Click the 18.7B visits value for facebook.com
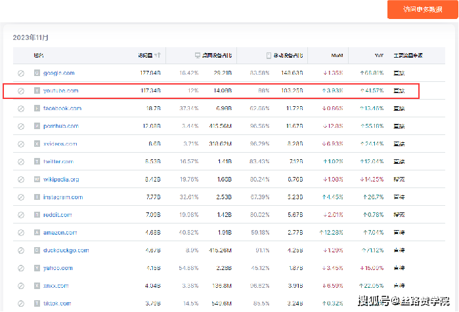Screen dimensions: 459x312 pos(154,108)
